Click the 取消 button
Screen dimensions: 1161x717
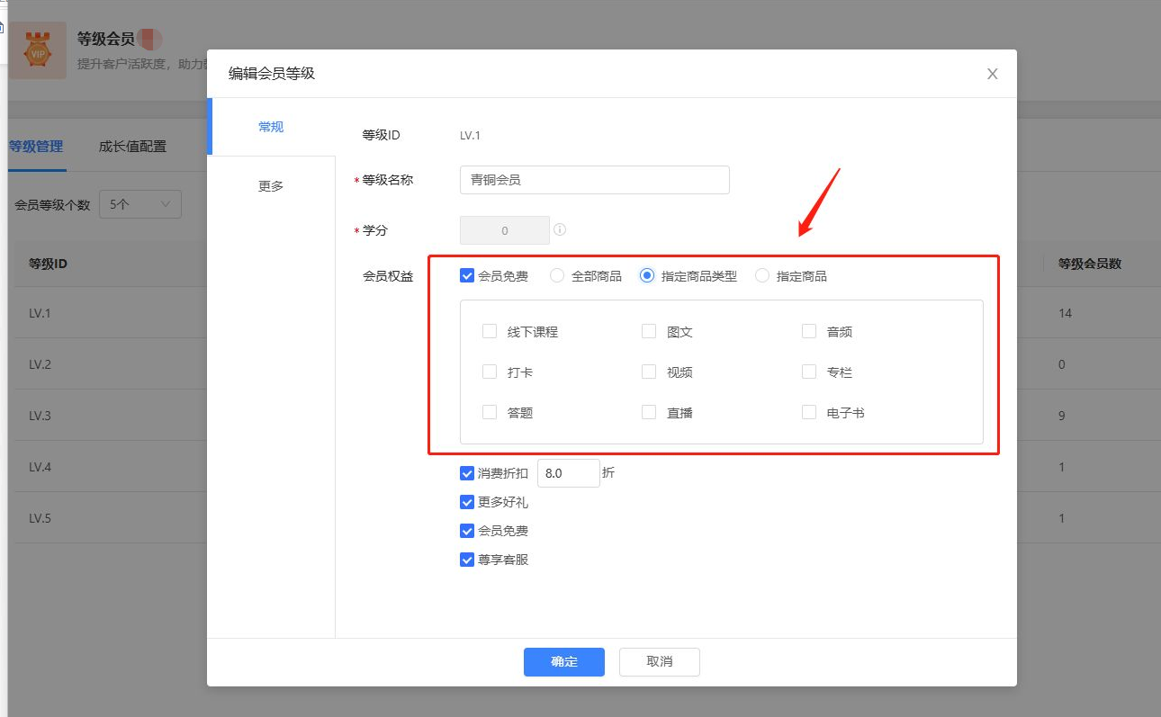tap(659, 661)
